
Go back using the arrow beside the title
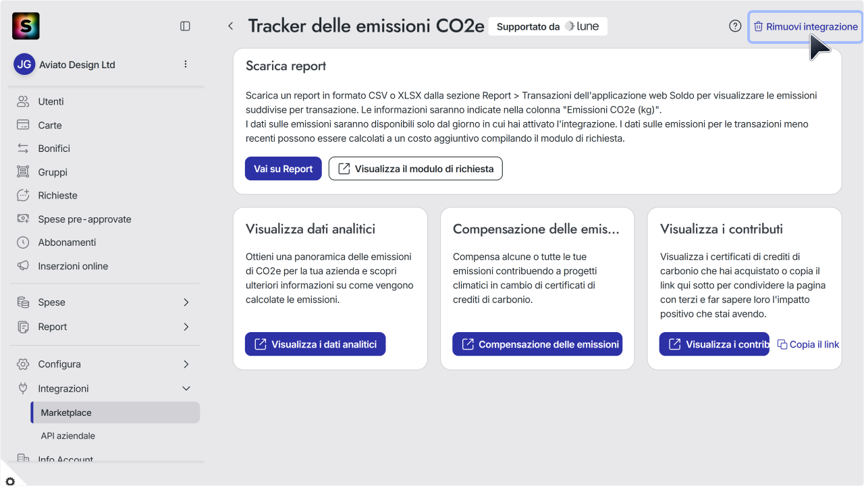pyautogui.click(x=231, y=26)
